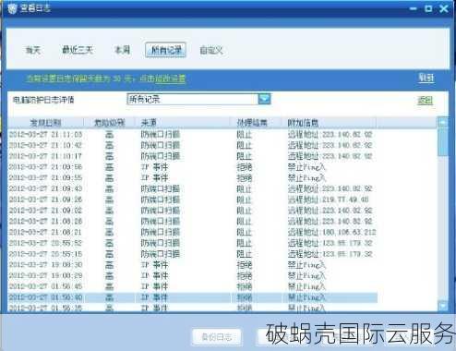Select the IP 事件 row at 19:08:29
This screenshot has height=351, width=456.
[193, 275]
